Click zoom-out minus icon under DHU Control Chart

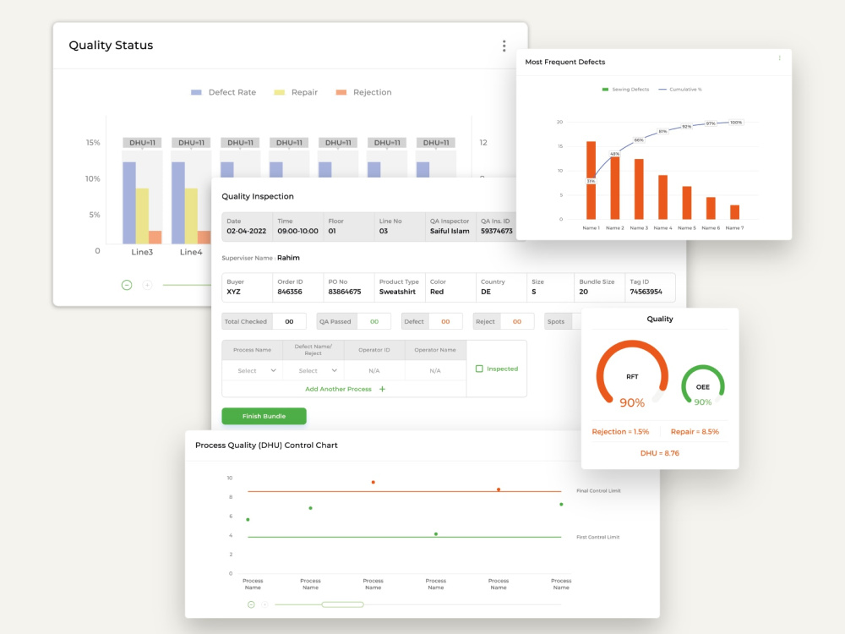coord(251,604)
